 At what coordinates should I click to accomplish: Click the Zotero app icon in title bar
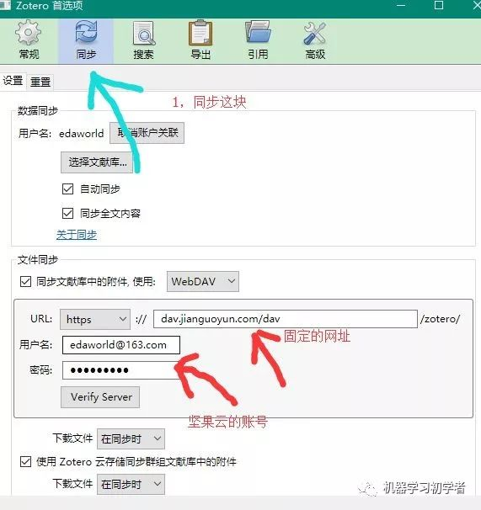4,5
